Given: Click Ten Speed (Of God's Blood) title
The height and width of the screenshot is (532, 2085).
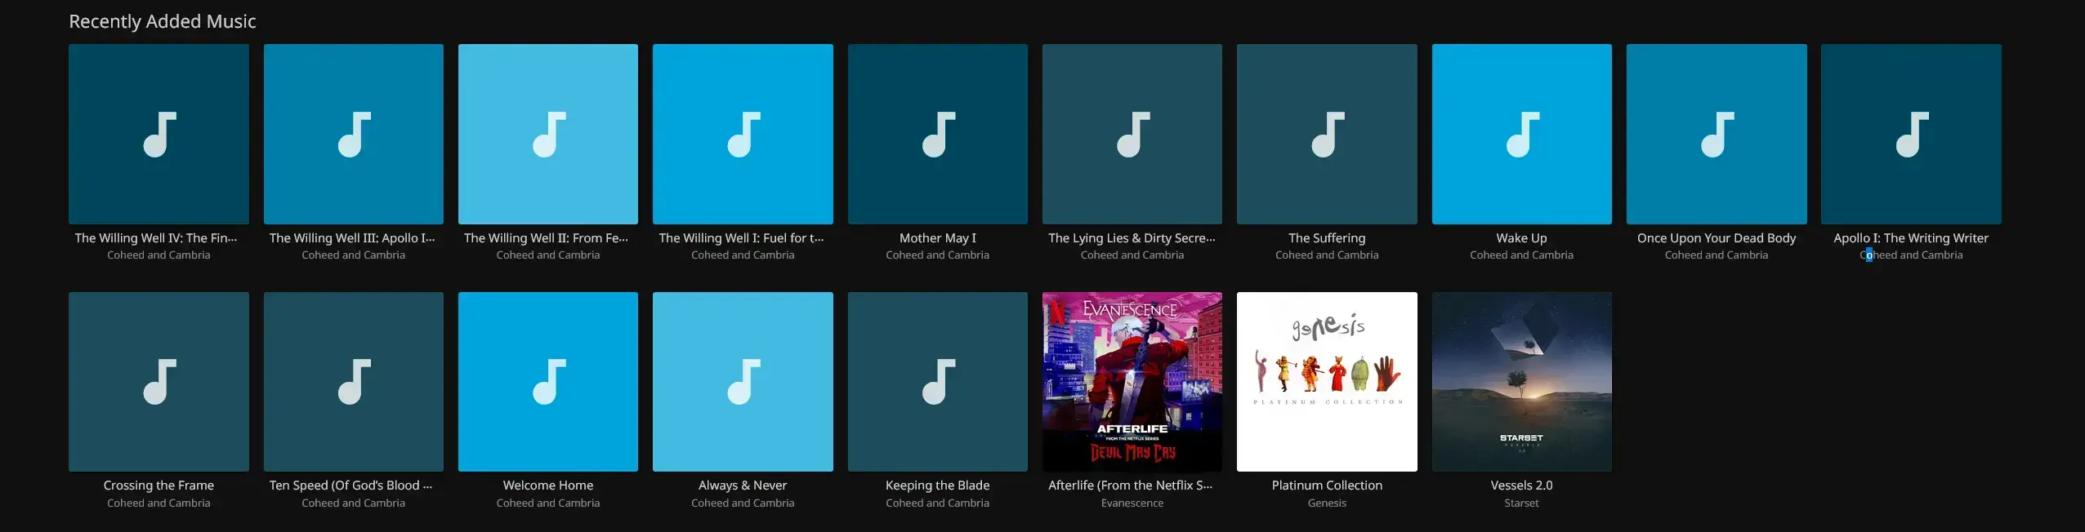Looking at the screenshot, I should [x=351, y=485].
